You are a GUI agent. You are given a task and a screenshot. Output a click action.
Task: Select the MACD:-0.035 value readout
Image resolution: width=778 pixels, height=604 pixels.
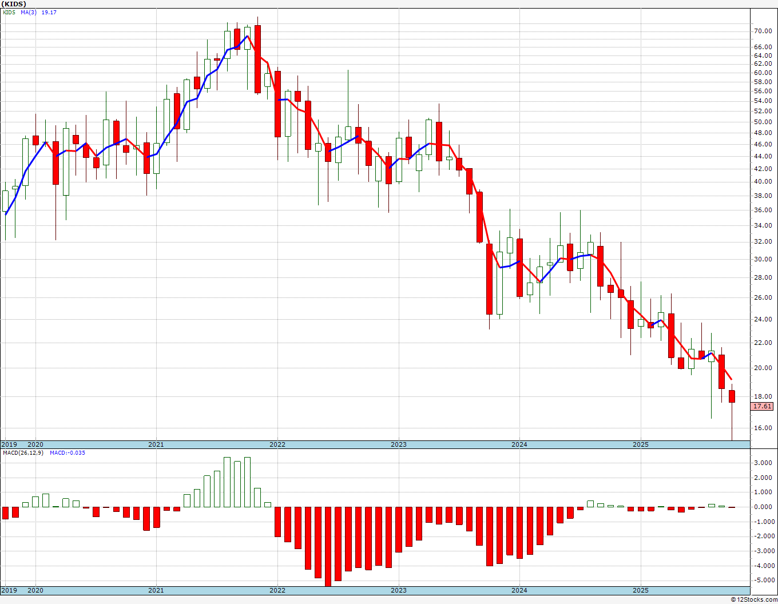(68, 452)
